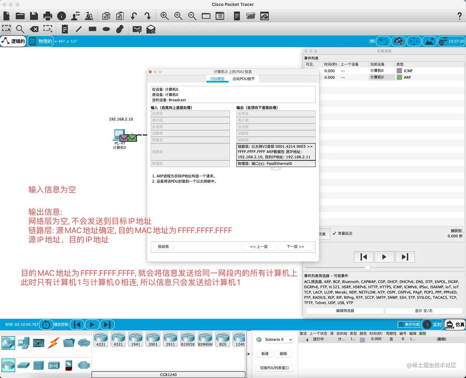
Task: Open the OSI模型 tab
Action: click(217, 79)
